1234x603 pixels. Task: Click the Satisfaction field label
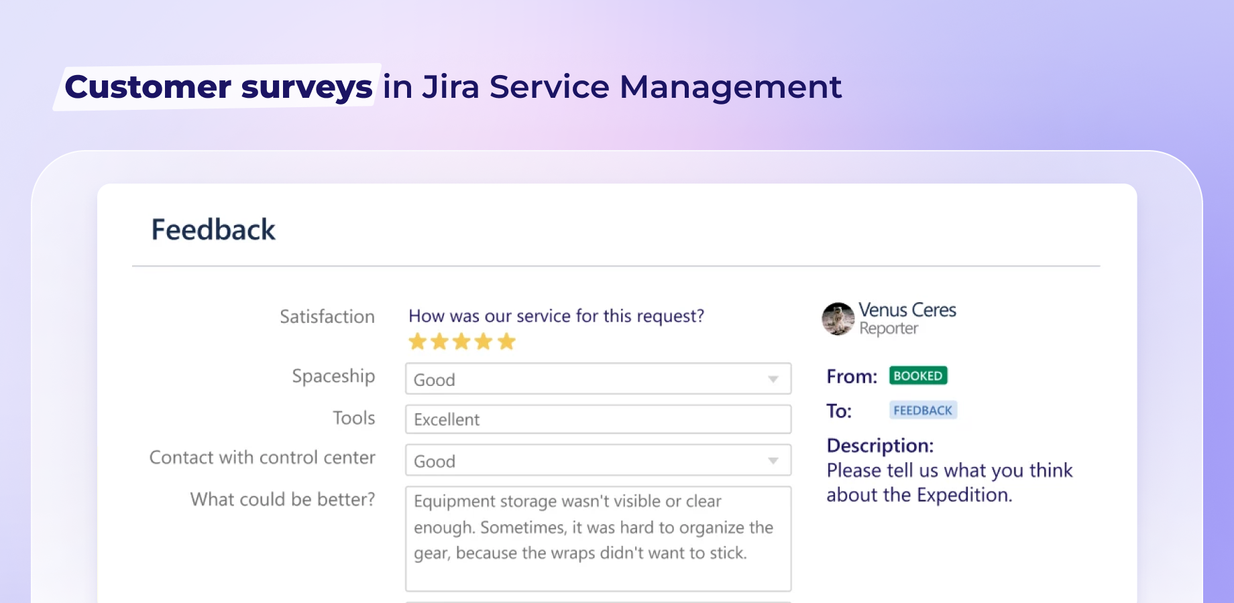[x=327, y=316]
